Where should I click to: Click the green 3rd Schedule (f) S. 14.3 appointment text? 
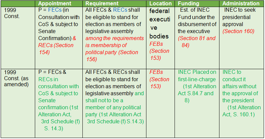[x=60, y=125]
